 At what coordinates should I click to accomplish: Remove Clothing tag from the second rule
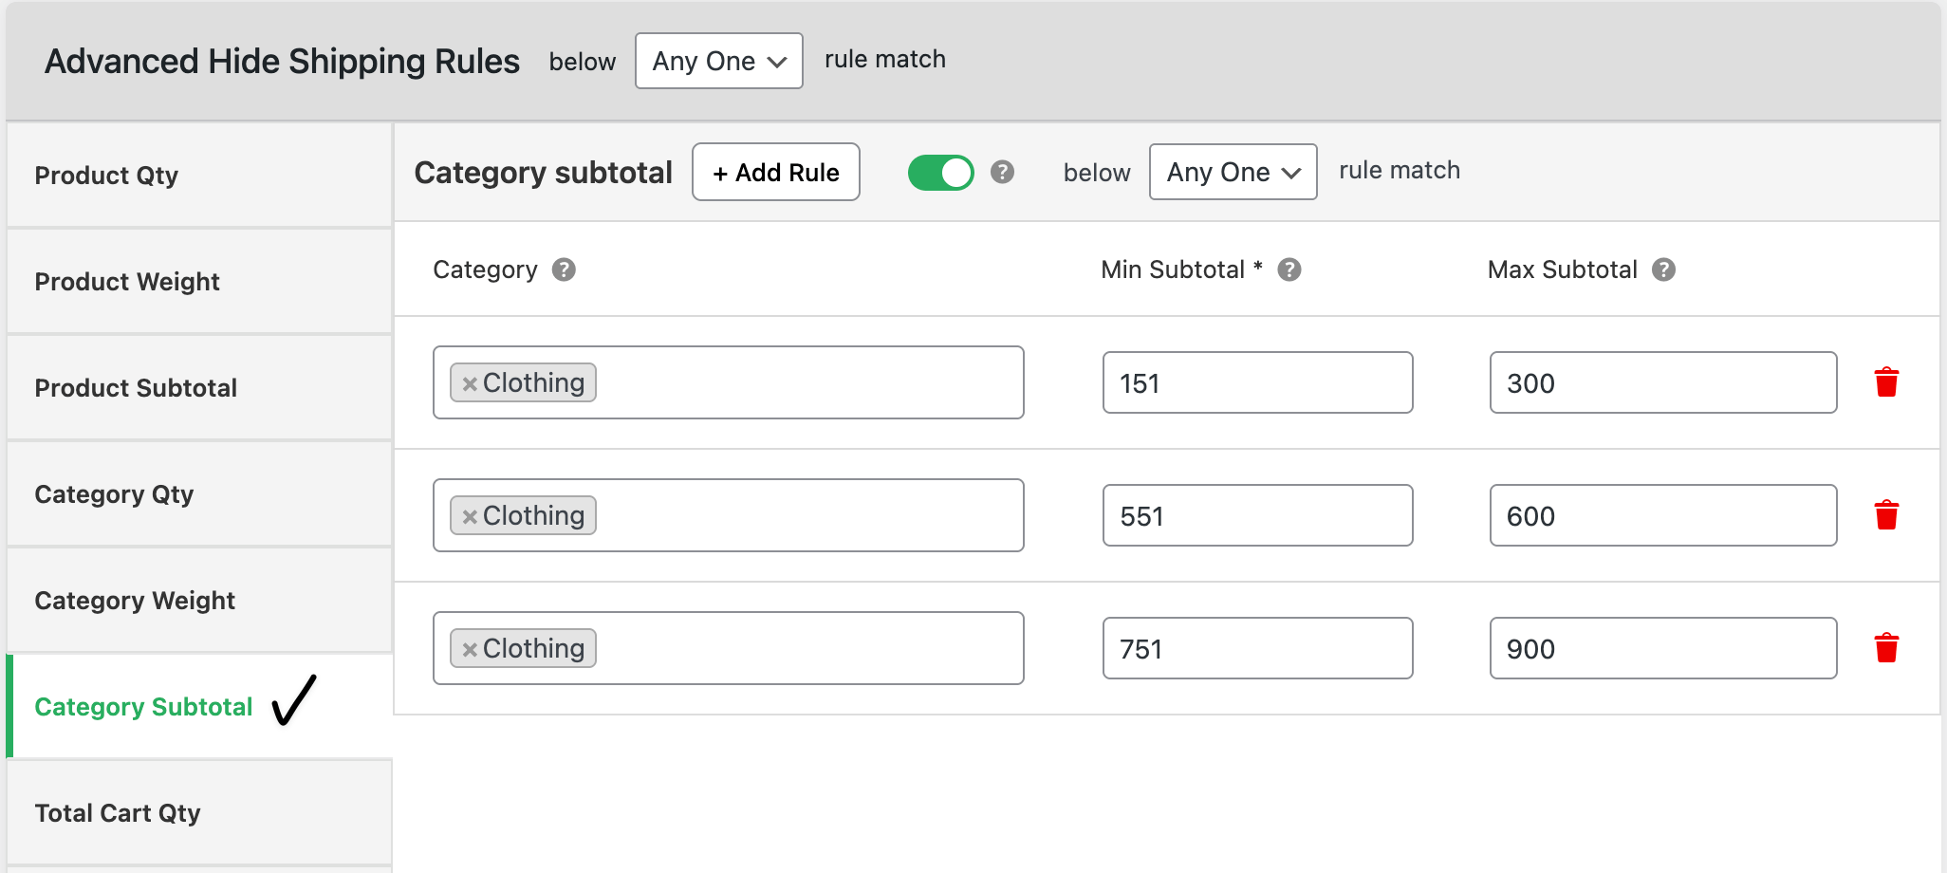[x=469, y=515]
